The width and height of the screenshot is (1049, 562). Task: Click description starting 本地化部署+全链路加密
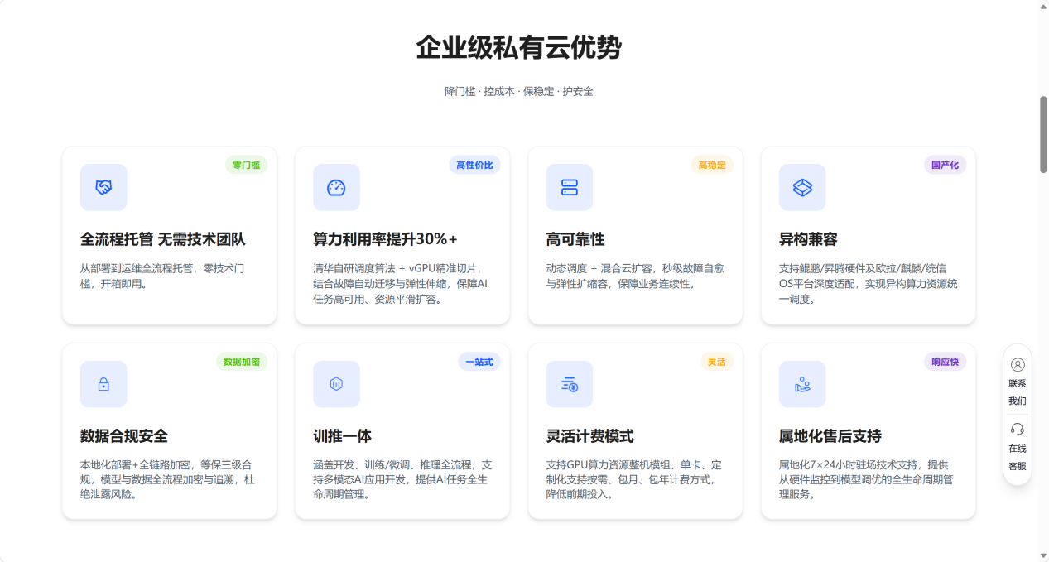[168, 480]
